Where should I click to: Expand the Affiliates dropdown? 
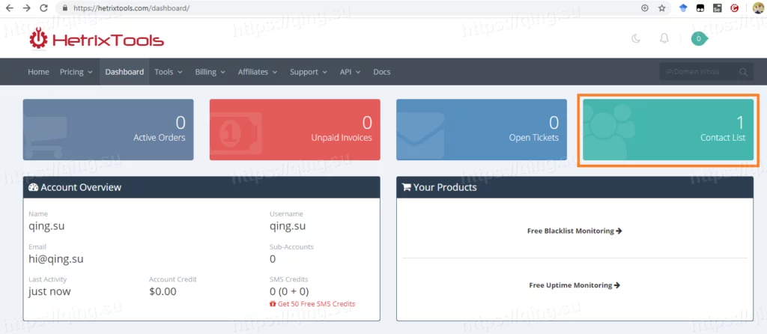tap(258, 72)
